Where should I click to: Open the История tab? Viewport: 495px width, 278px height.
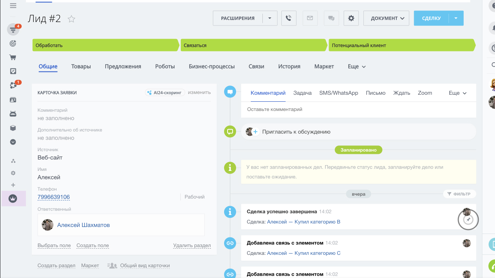coord(289,67)
